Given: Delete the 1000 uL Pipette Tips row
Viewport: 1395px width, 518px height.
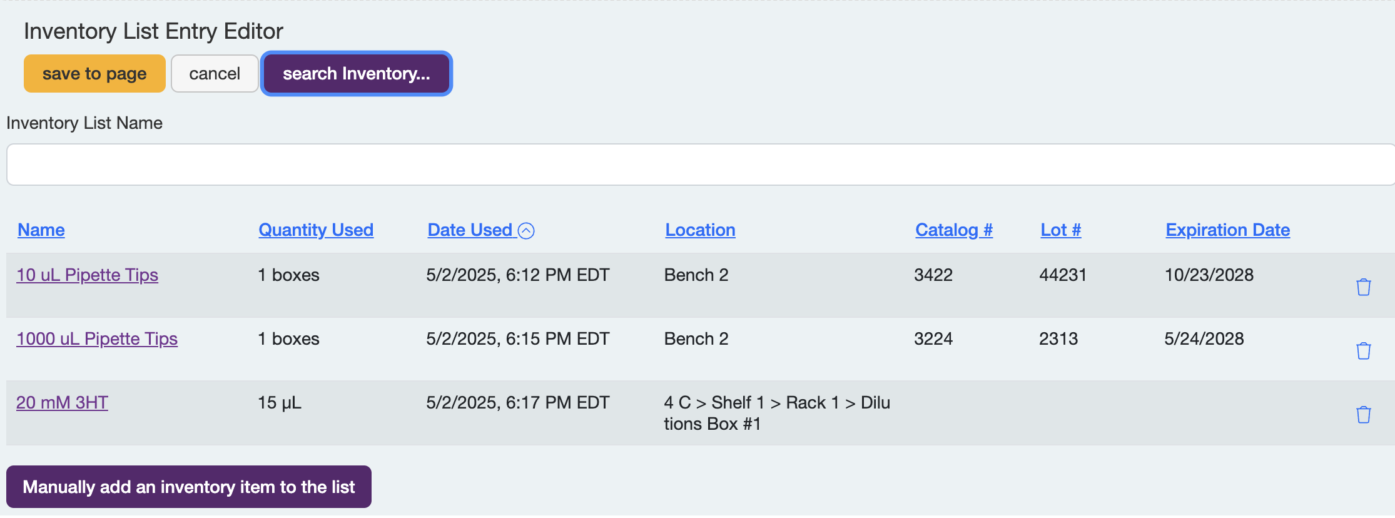Looking at the screenshot, I should 1364,351.
